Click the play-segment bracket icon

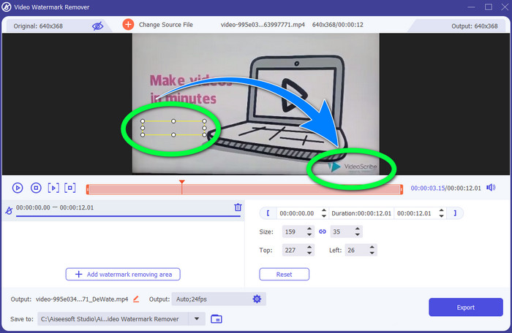click(x=53, y=188)
